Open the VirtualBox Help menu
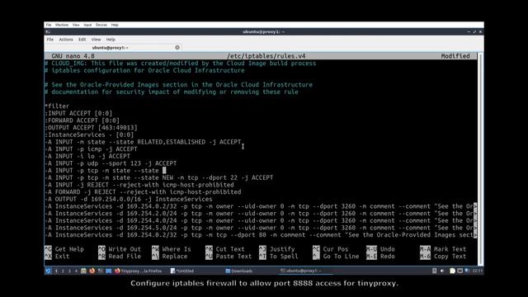 pyautogui.click(x=115, y=25)
